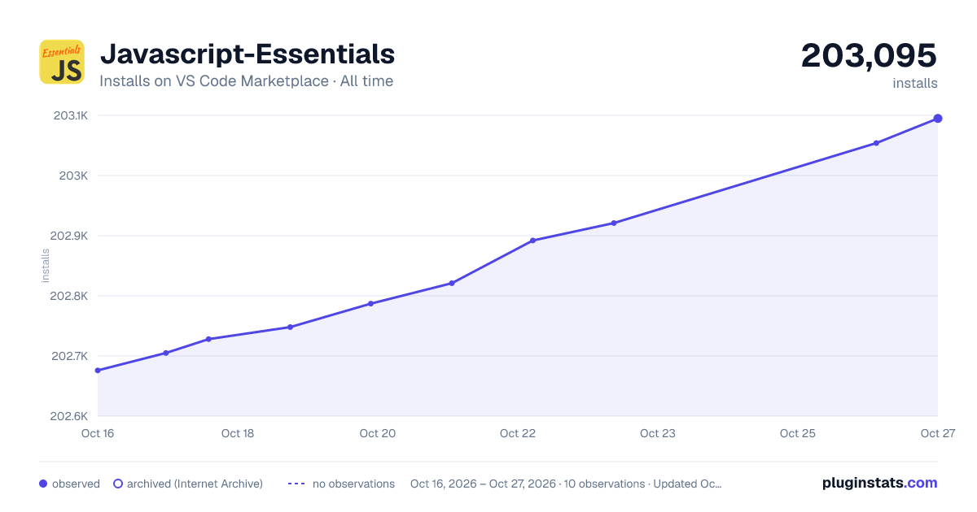The height and width of the screenshot is (512, 977).
Task: Open the pluginstats.com link
Action: tap(879, 483)
